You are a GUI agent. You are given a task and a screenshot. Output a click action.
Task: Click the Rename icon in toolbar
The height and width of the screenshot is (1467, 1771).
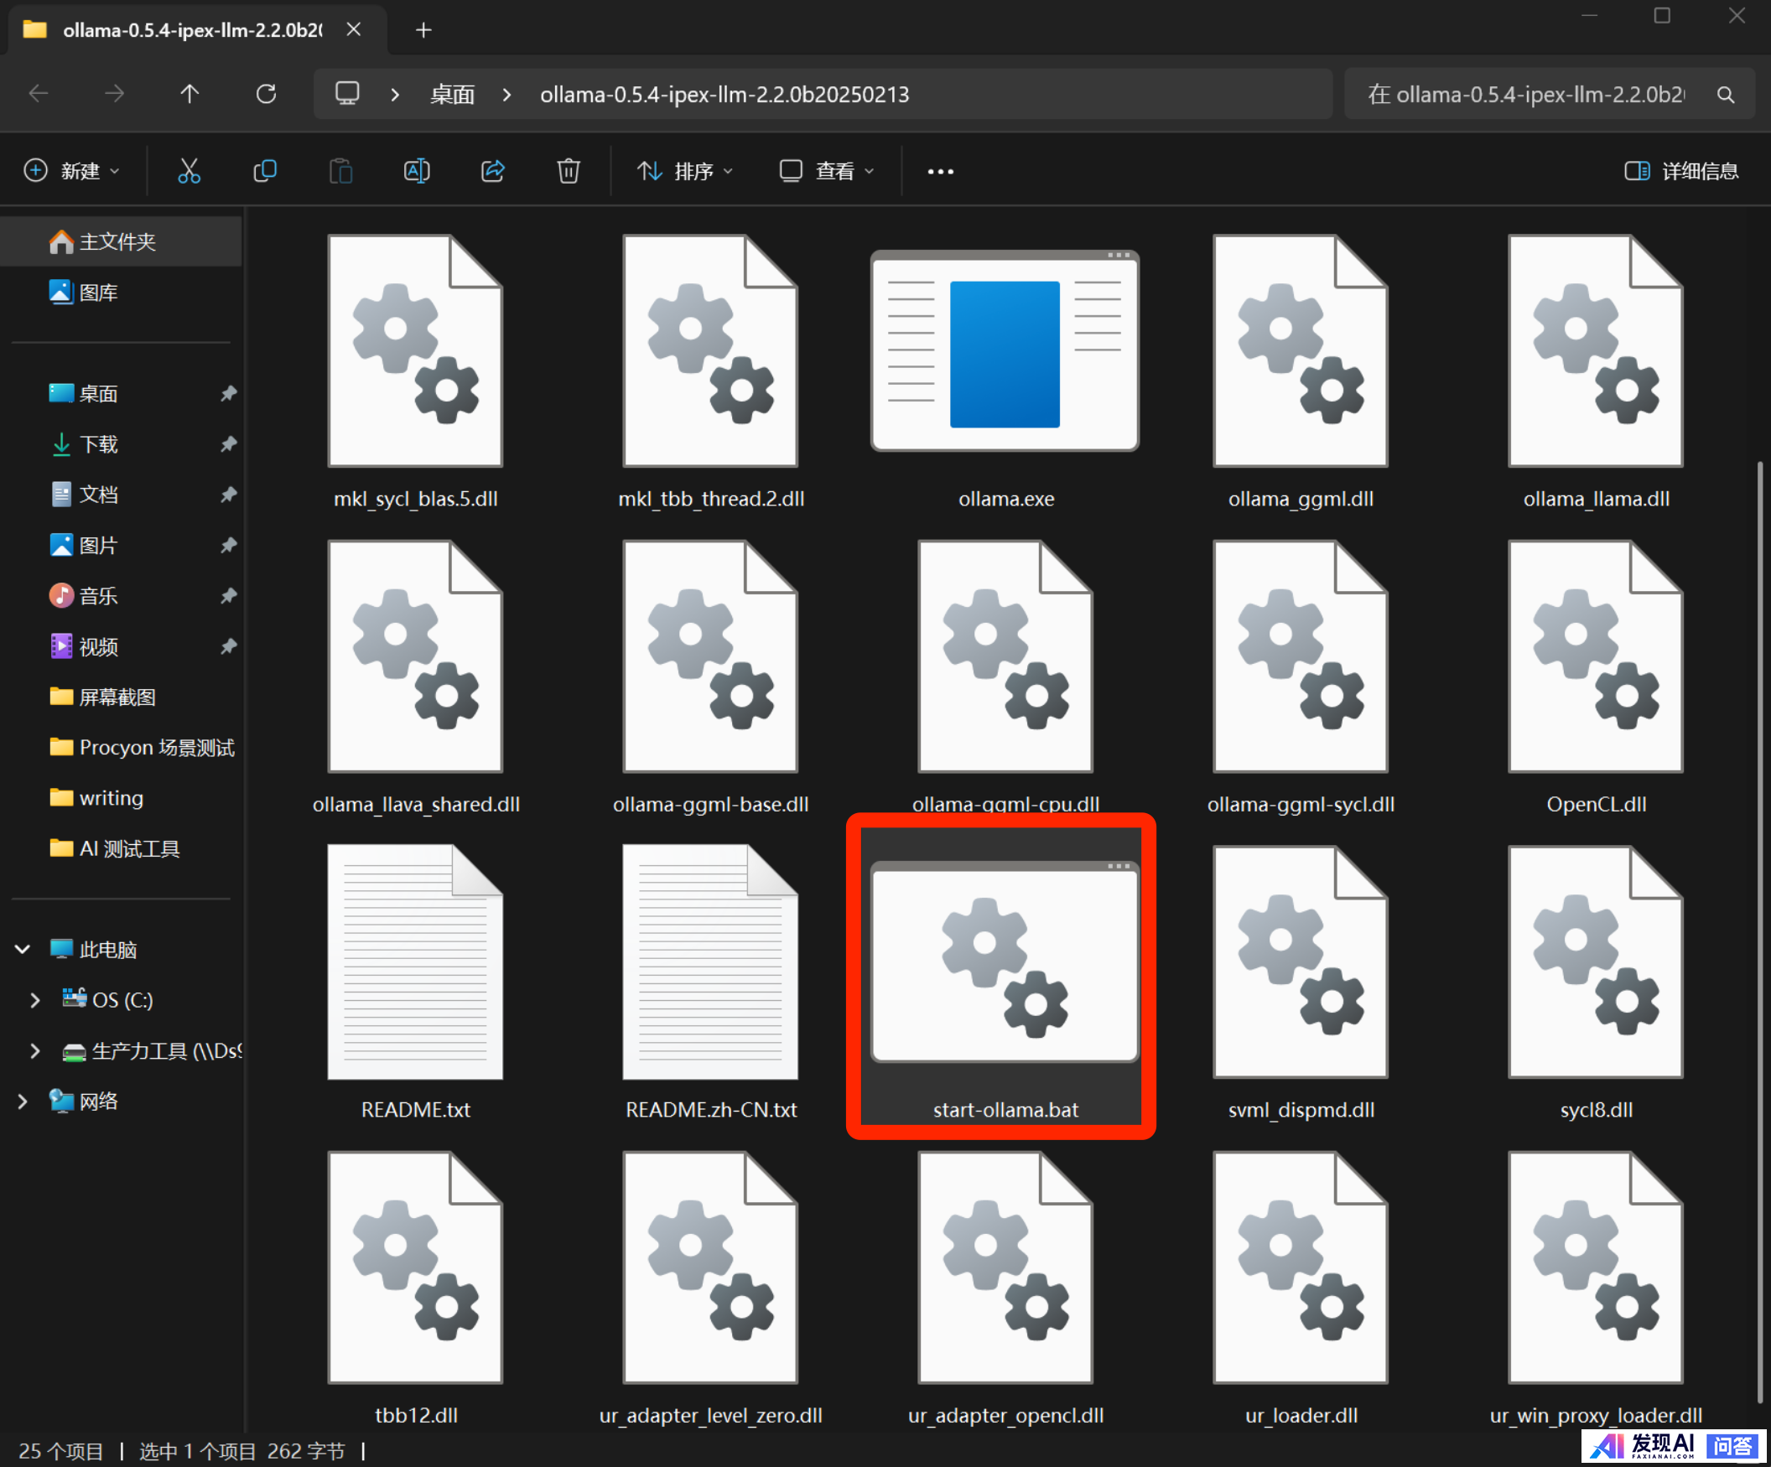[417, 171]
